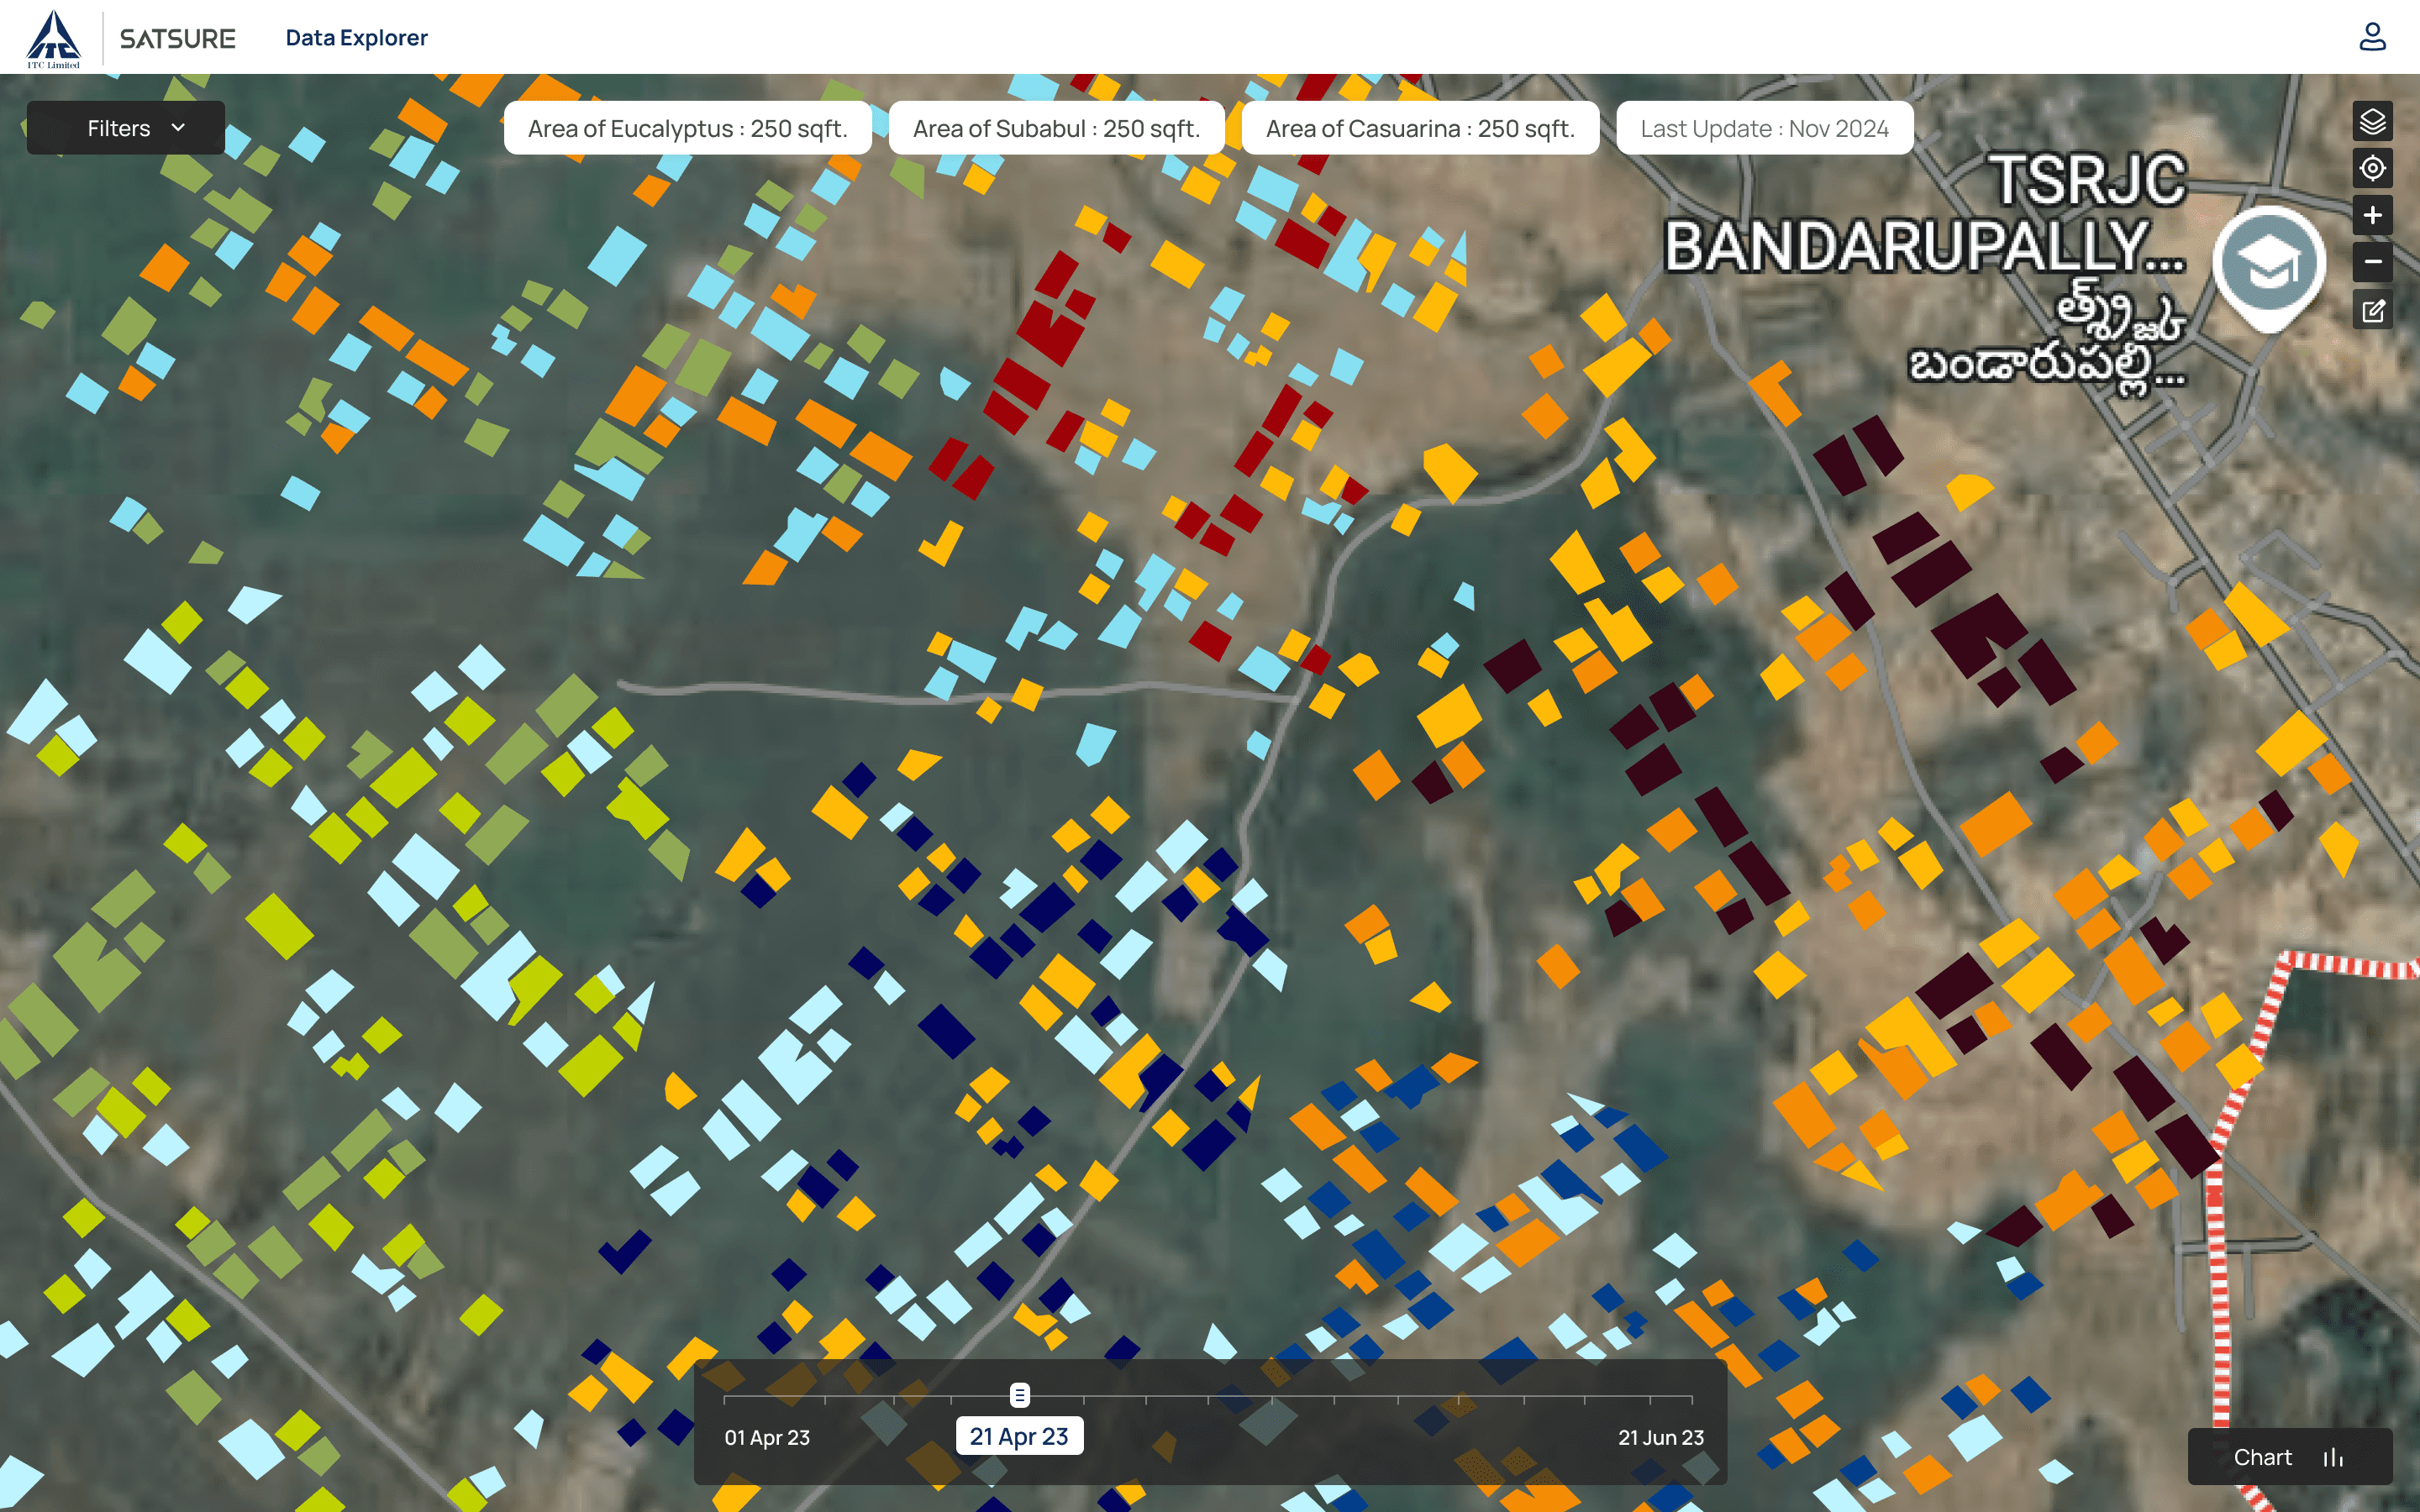The image size is (2420, 1512).
Task: Click the locate/recenter target icon
Action: [2372, 168]
